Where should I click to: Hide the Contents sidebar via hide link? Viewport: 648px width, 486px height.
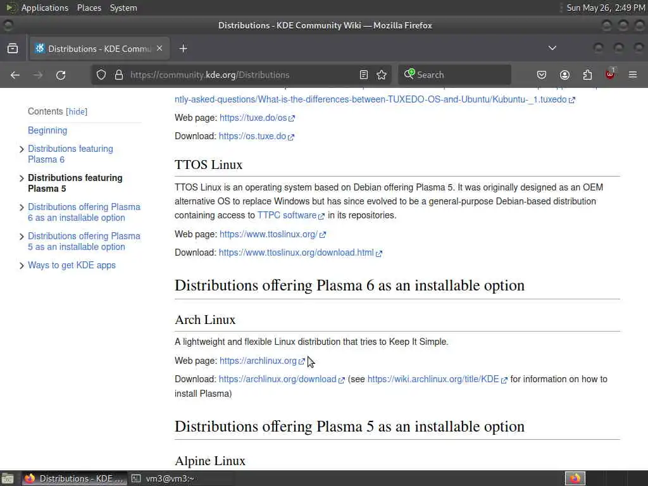pos(77,111)
